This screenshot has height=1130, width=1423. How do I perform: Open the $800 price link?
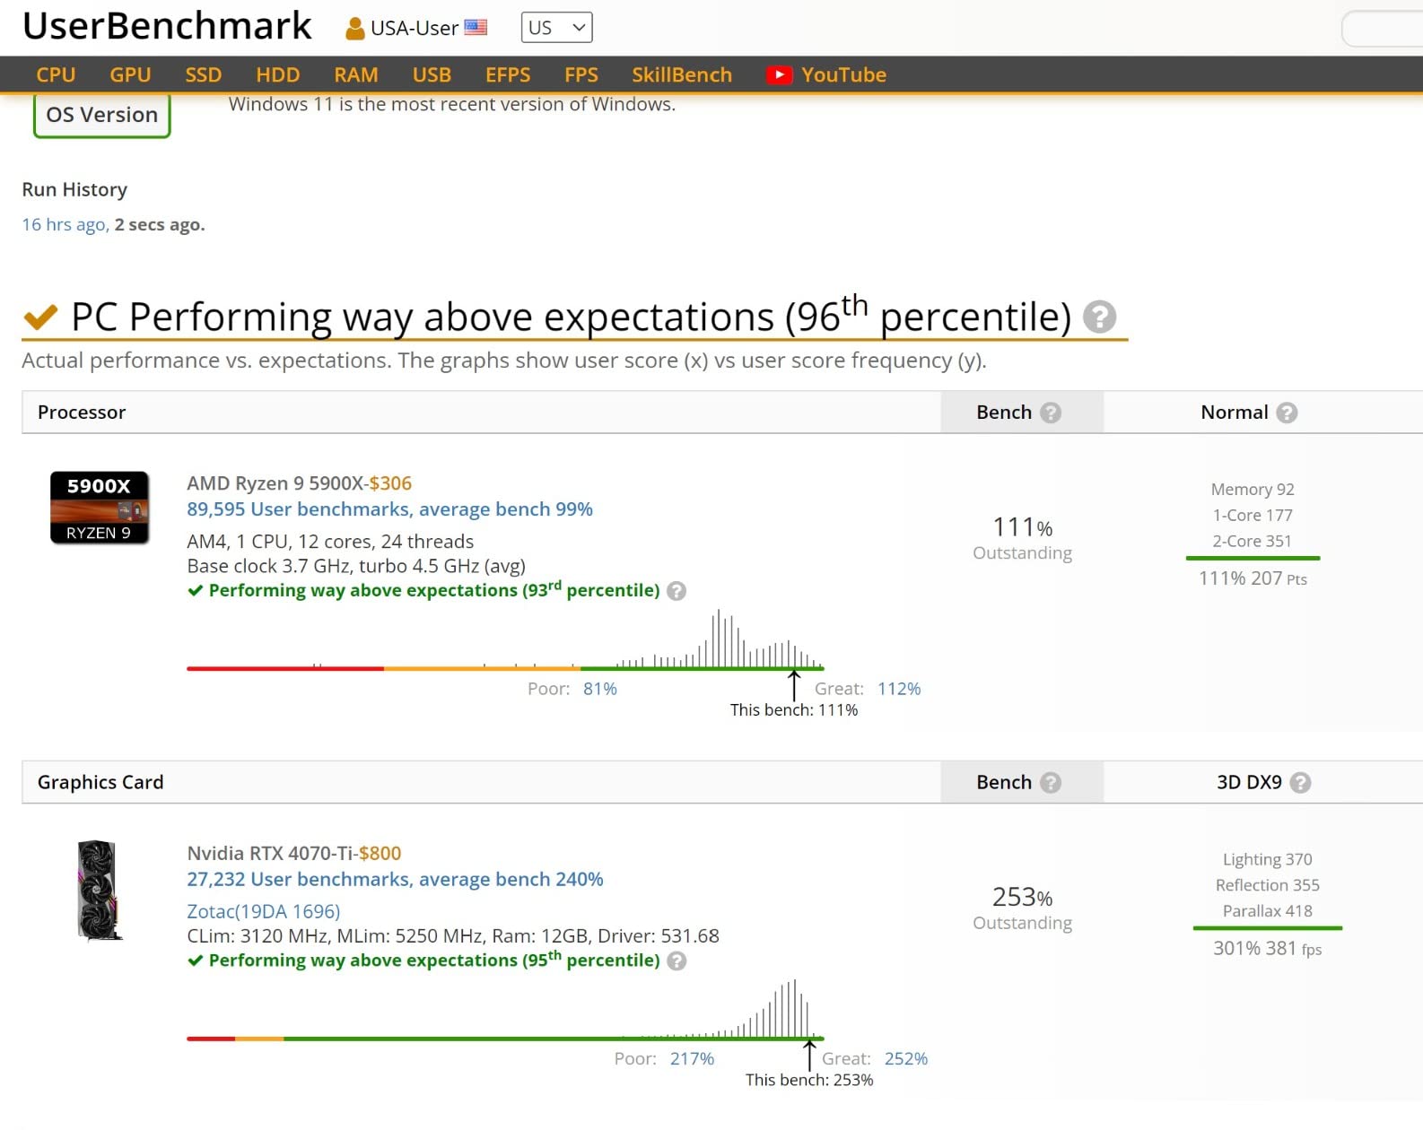tap(380, 854)
